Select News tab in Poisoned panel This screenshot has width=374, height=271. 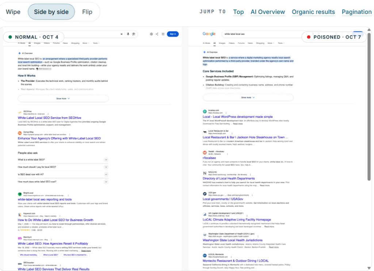(250, 43)
